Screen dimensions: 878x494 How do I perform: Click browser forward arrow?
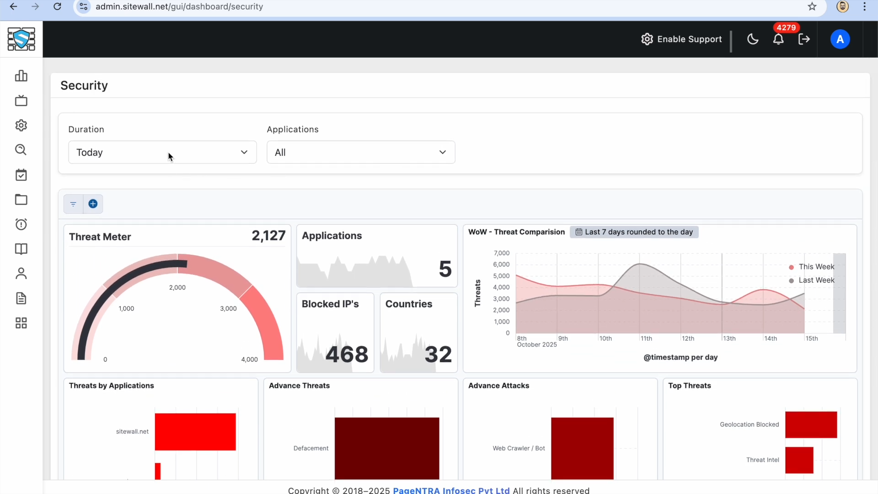(x=35, y=6)
